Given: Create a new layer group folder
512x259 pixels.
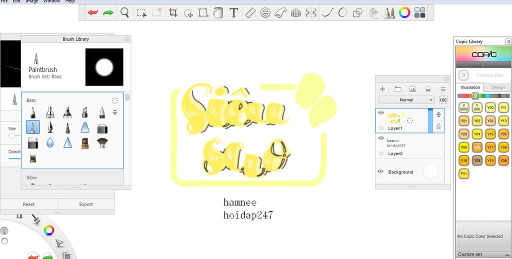Looking at the screenshot, I should [397, 89].
